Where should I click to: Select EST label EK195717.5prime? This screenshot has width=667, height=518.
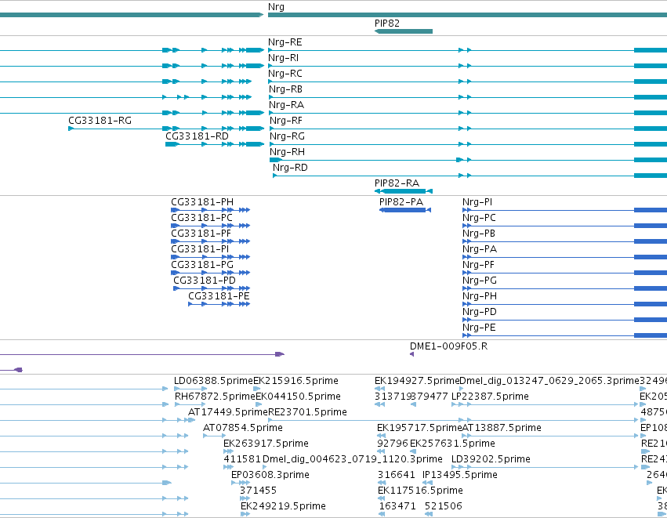[419, 428]
